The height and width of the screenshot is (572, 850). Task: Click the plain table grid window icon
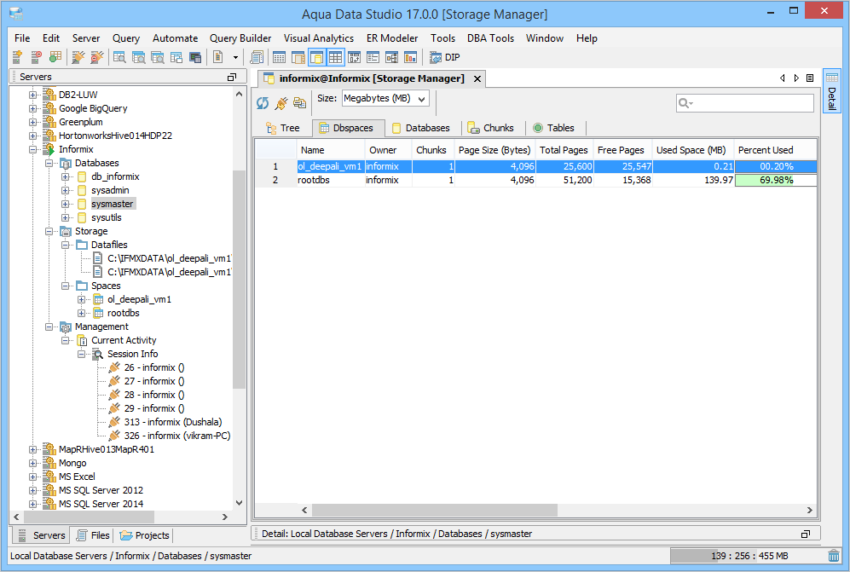(x=279, y=57)
